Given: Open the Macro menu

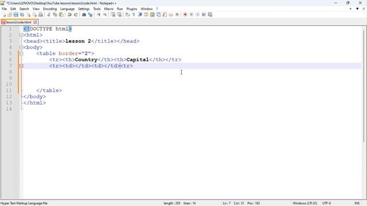Looking at the screenshot, I should [109, 9].
